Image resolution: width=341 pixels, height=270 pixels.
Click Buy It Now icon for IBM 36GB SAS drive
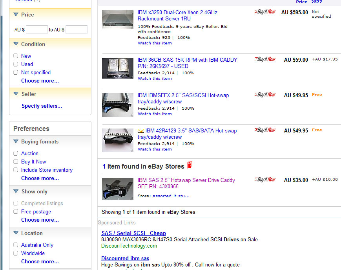click(265, 59)
